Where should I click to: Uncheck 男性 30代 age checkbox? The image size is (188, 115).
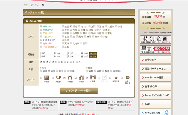coord(49,70)
